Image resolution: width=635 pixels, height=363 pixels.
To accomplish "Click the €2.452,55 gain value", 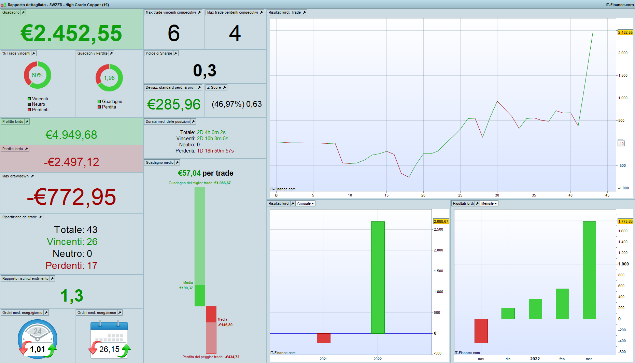I will 71,33.
